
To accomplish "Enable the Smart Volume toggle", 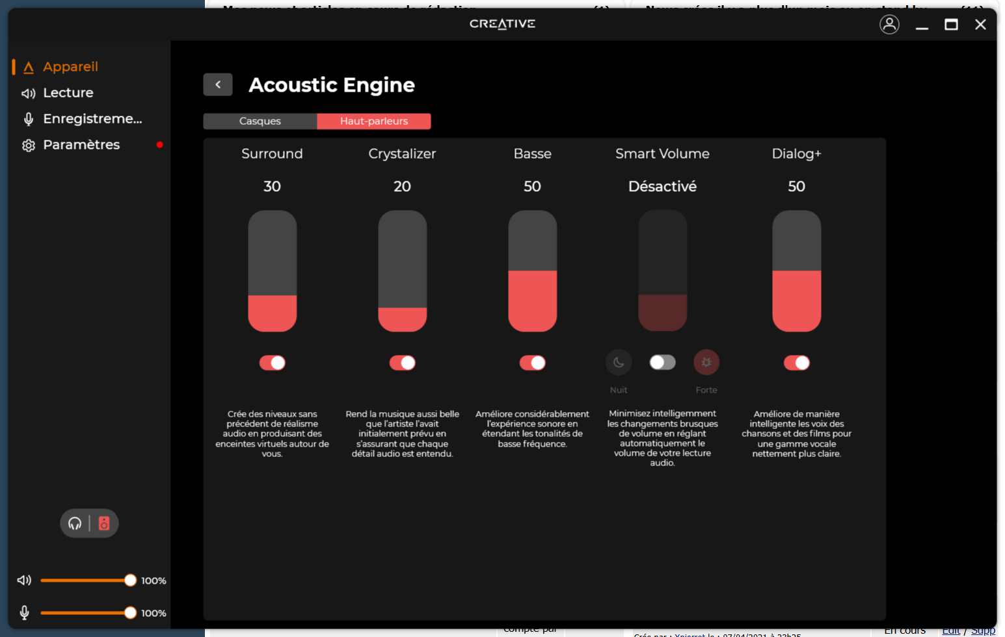I will (x=663, y=362).
